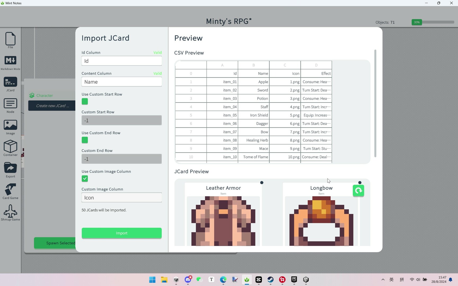Open Steam from the taskbar

(270, 280)
